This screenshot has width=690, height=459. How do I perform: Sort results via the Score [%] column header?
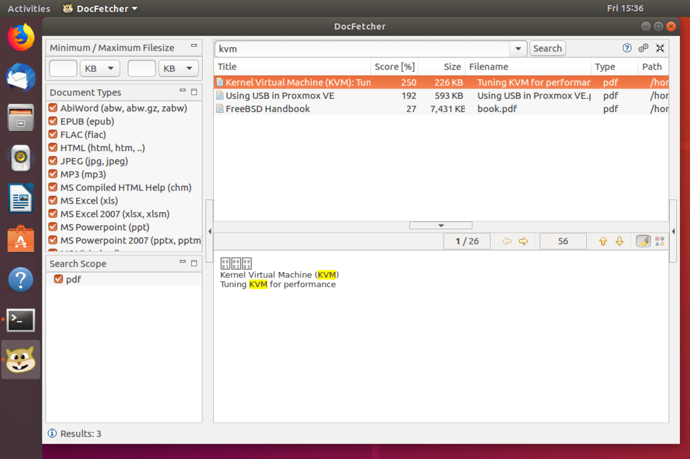pyautogui.click(x=394, y=66)
